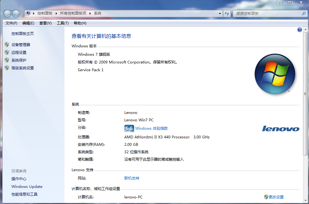This screenshot has width=309, height=204.
Task: Click 更改设置 link
Action: (276, 197)
